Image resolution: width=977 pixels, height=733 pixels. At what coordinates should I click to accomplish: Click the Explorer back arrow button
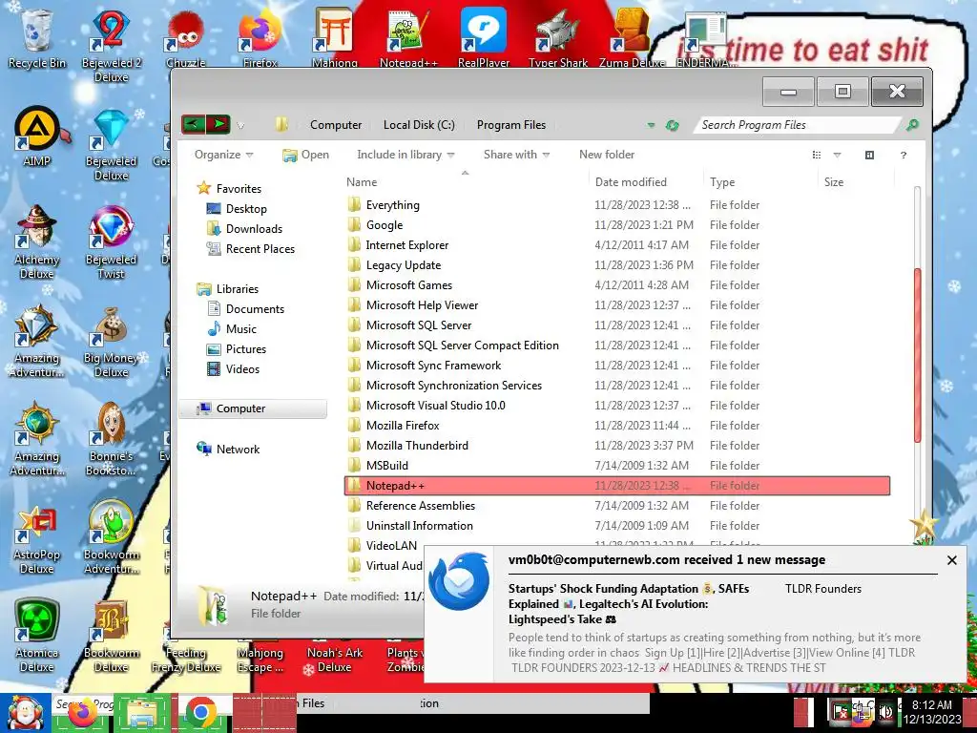coord(193,124)
